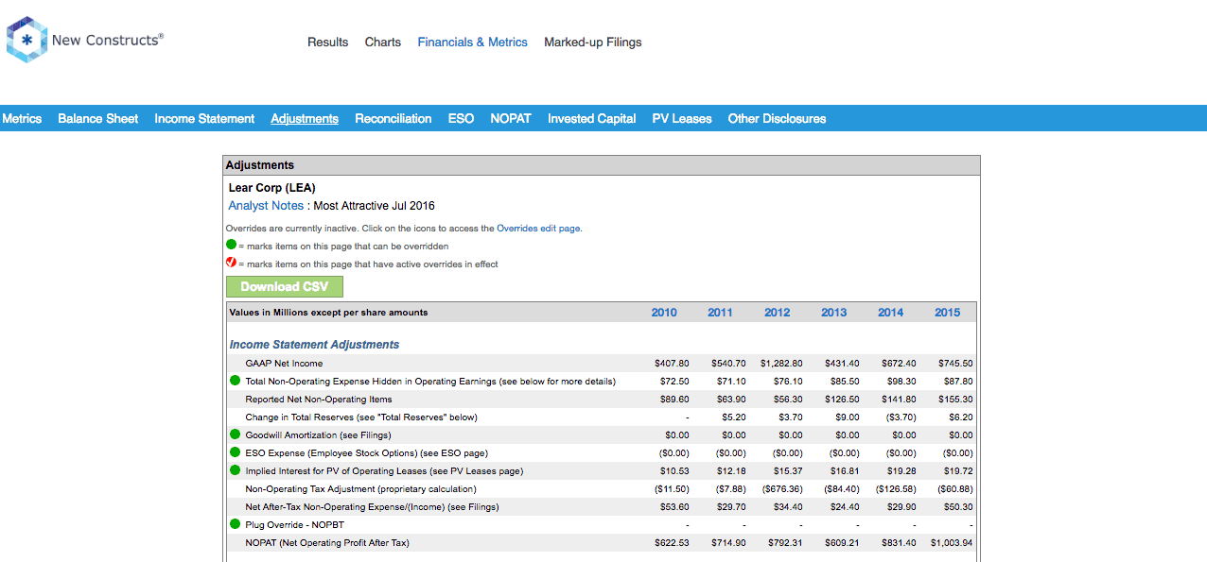Viewport: 1207px width, 562px height.
Task: Open the Metrics section in the blue bar
Action: [22, 118]
